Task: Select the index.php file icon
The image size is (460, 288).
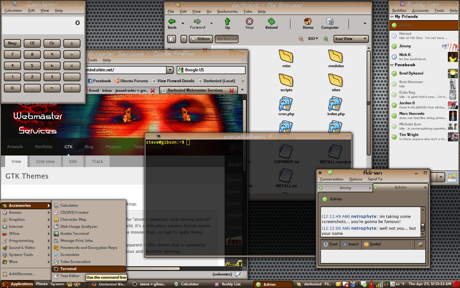Action: click(335, 104)
